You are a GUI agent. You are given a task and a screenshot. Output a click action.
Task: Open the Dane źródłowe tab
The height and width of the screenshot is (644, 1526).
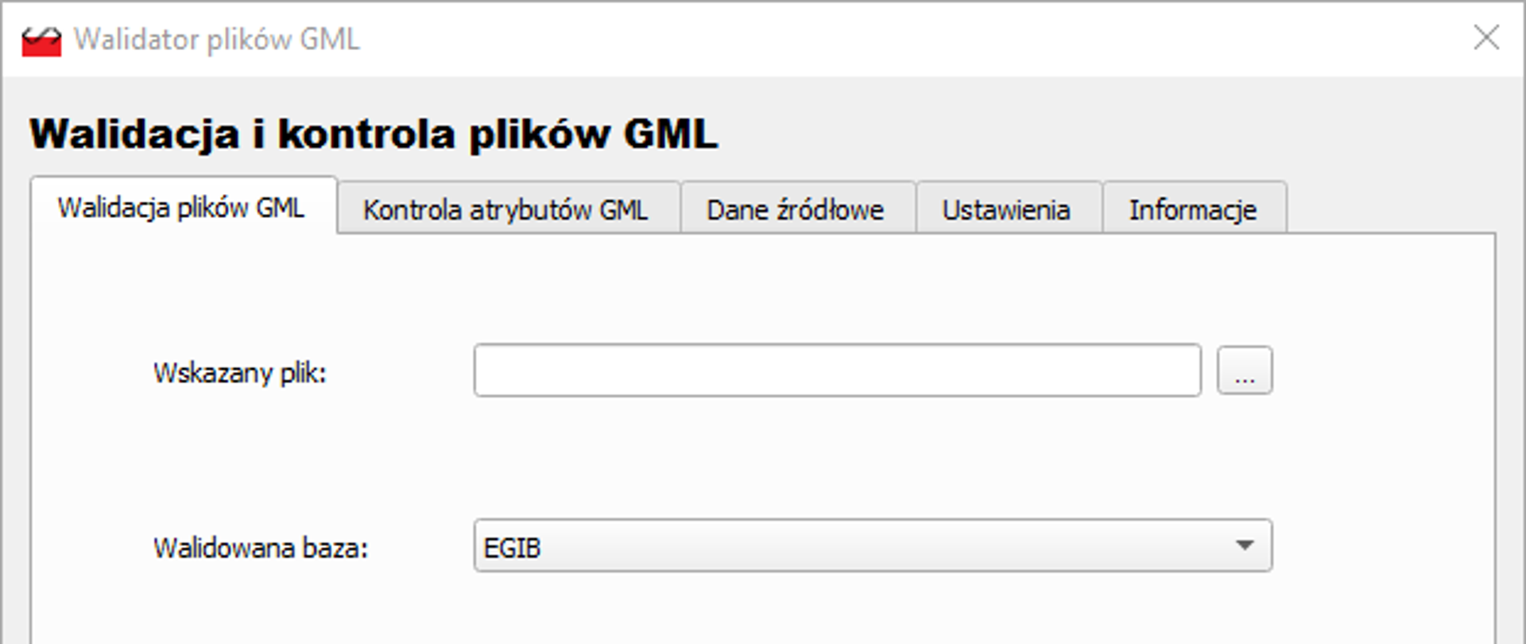click(x=796, y=209)
